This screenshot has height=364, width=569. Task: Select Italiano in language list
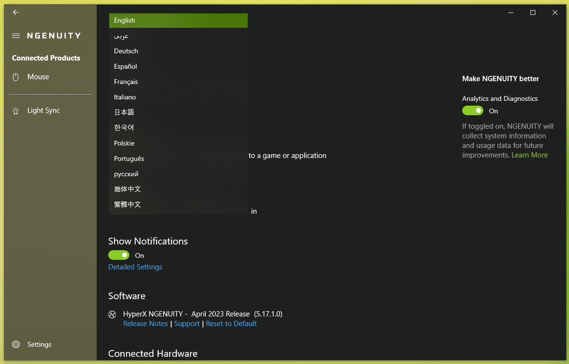[178, 97]
